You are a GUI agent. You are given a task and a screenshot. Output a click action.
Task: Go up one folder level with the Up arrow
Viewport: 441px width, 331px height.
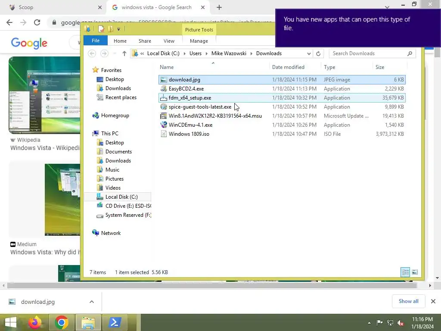coord(124,53)
